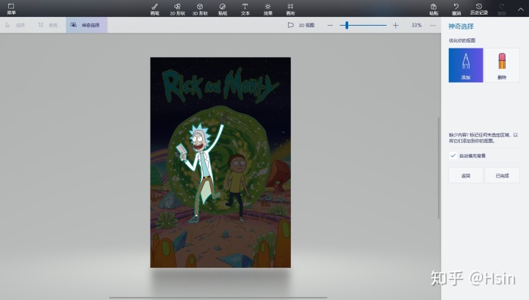Viewport: 529px width, 300px height.
Task: Click the 已完成 Done button
Action: [x=502, y=175]
